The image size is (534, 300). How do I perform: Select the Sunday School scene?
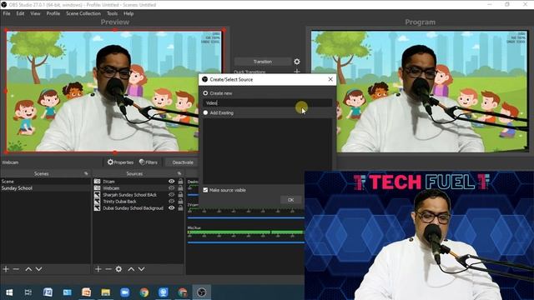coord(45,188)
